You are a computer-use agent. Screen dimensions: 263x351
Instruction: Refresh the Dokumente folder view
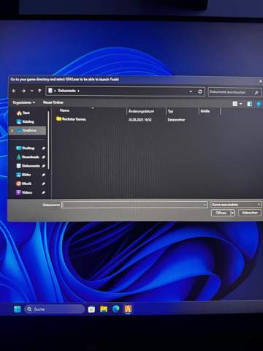tap(200, 91)
